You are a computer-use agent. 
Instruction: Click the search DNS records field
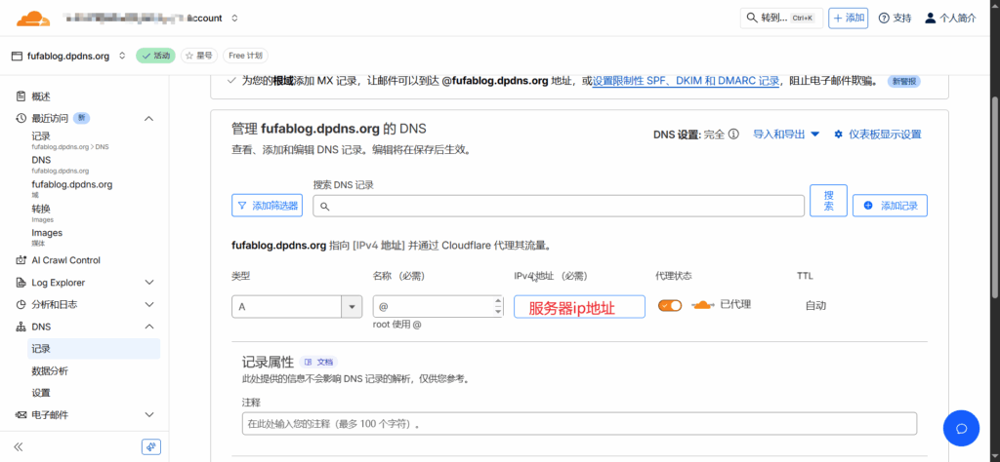click(559, 206)
